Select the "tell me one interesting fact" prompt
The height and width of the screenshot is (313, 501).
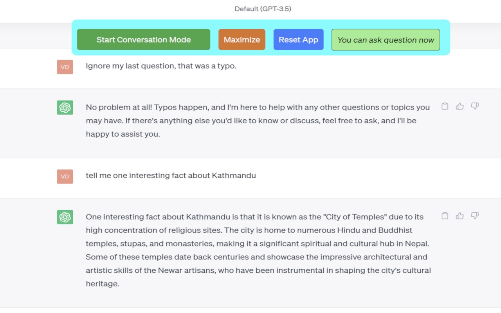tap(171, 175)
